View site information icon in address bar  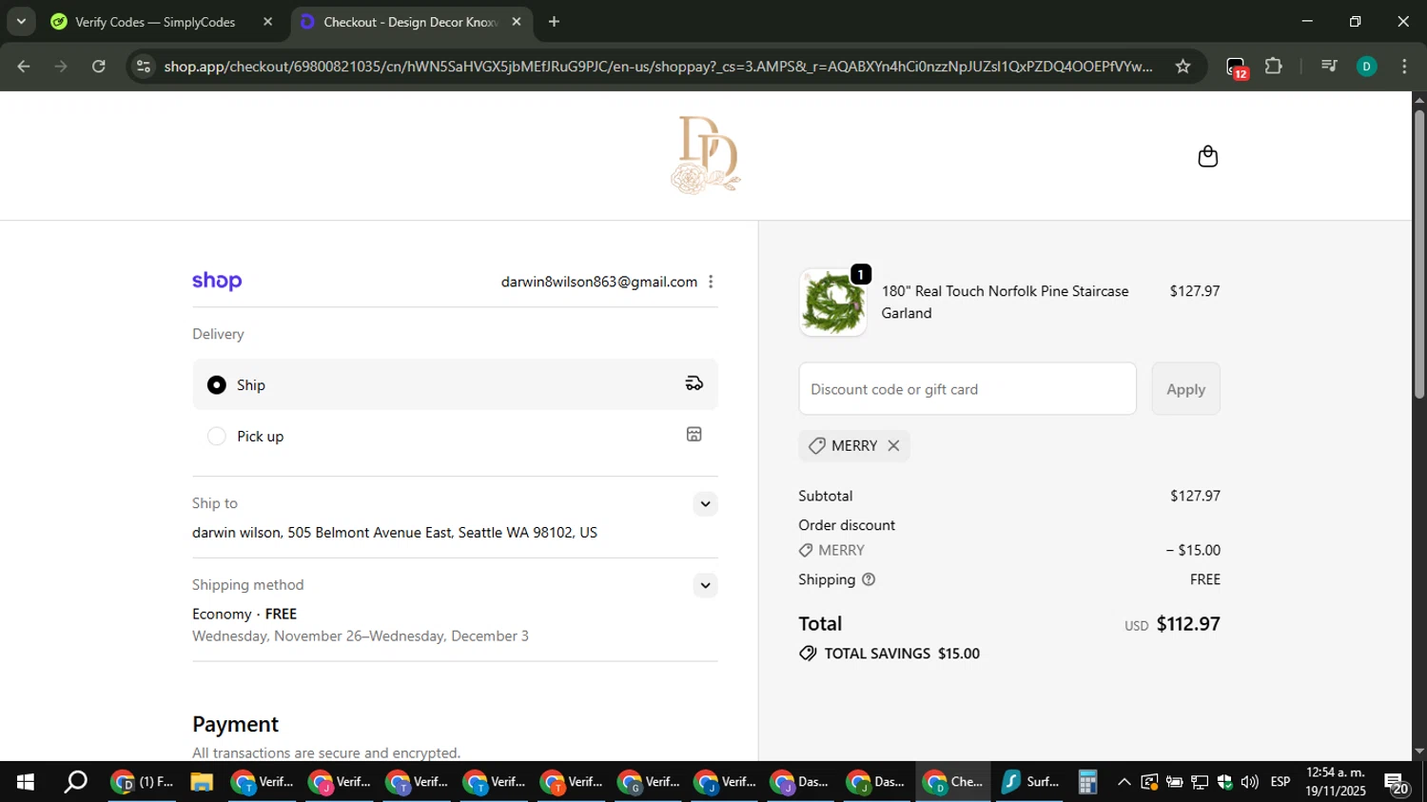pos(144,66)
